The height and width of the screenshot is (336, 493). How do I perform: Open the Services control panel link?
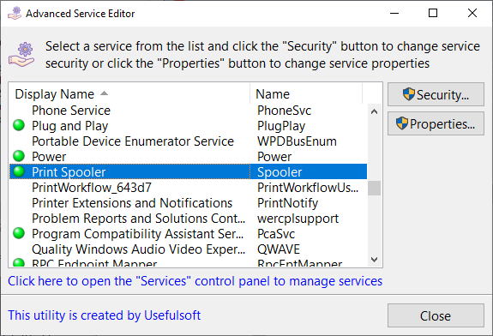click(195, 281)
